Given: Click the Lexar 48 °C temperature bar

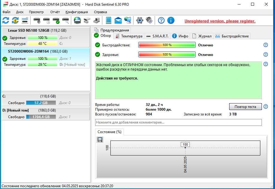Looking at the screenshot, I should coord(42,43).
